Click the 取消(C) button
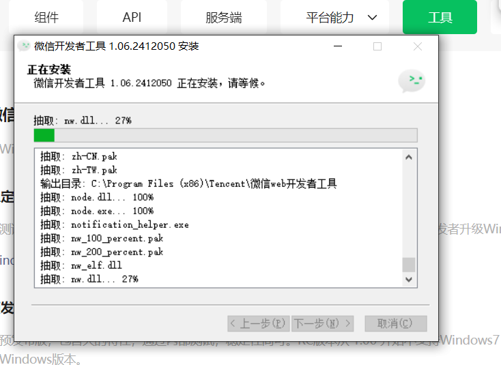501x365 pixels. 396,323
